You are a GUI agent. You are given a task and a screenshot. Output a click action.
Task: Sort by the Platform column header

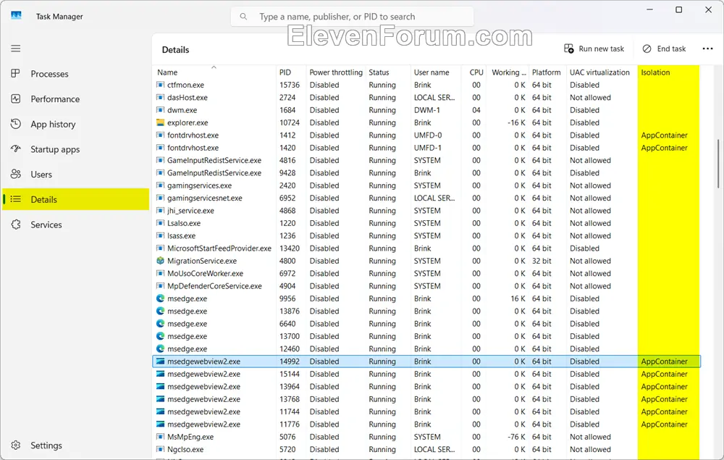[x=547, y=72]
